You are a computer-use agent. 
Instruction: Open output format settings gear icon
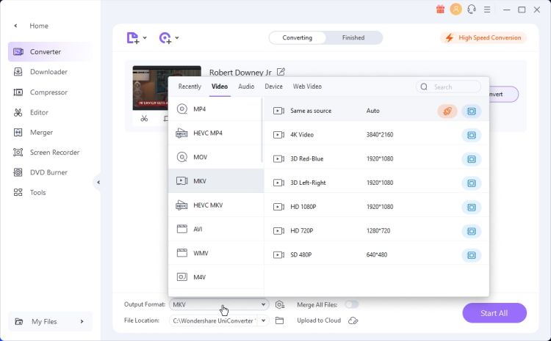pos(280,304)
